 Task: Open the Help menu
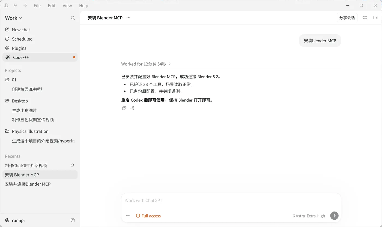coord(83,5)
